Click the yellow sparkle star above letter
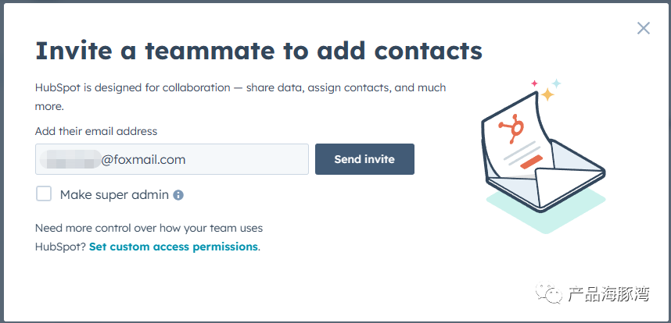671x323 pixels. (x=547, y=94)
